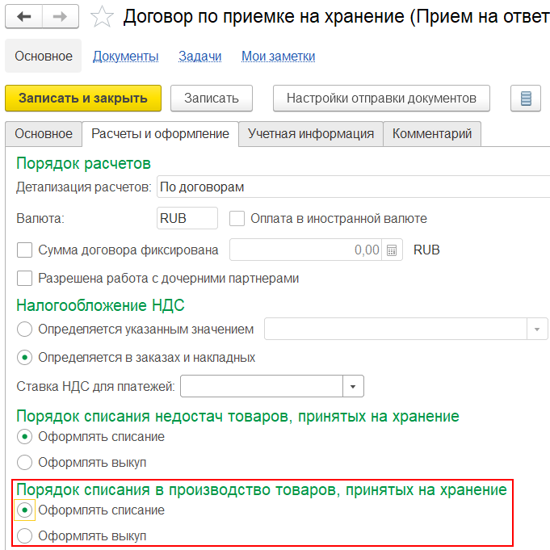Click the 'Валюта' RUB field
550x550 pixels.
[x=187, y=218]
